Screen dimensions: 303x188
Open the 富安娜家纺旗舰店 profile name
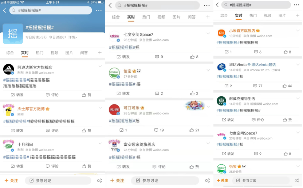139,144
